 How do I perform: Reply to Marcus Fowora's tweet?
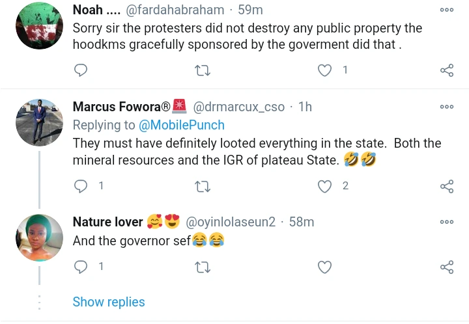(x=81, y=187)
